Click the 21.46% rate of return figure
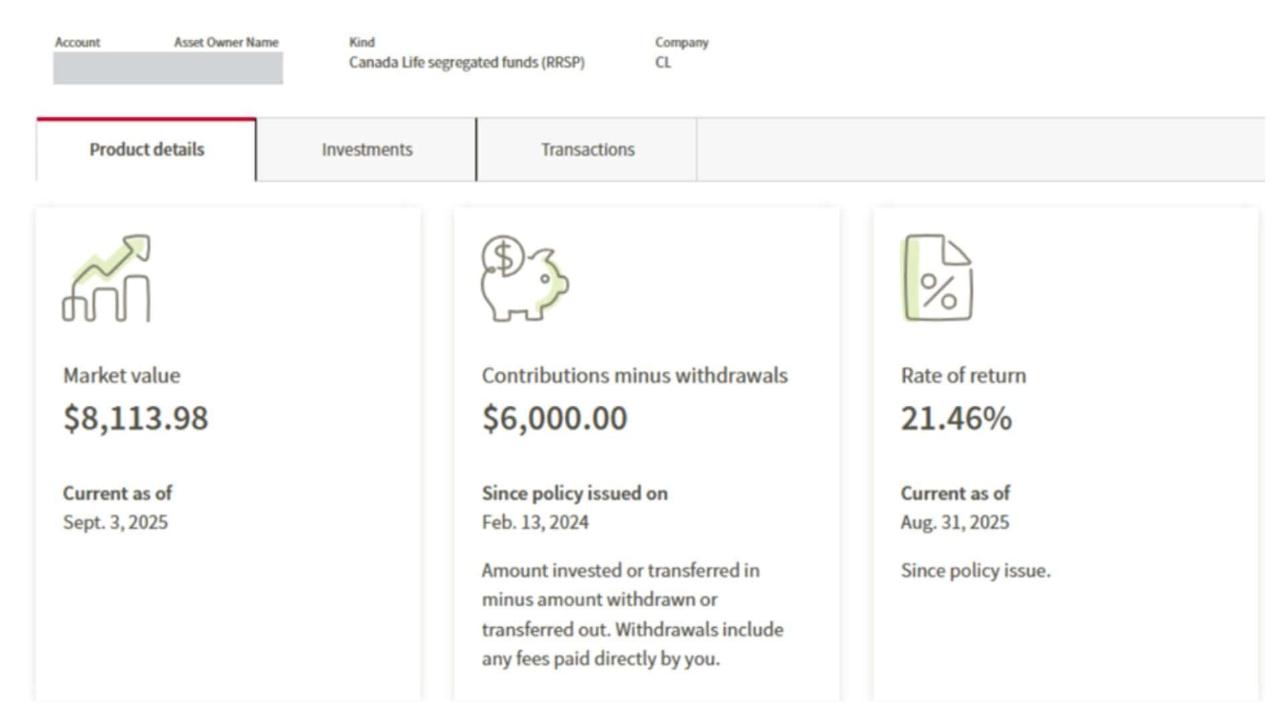The width and height of the screenshot is (1285, 722). click(956, 418)
